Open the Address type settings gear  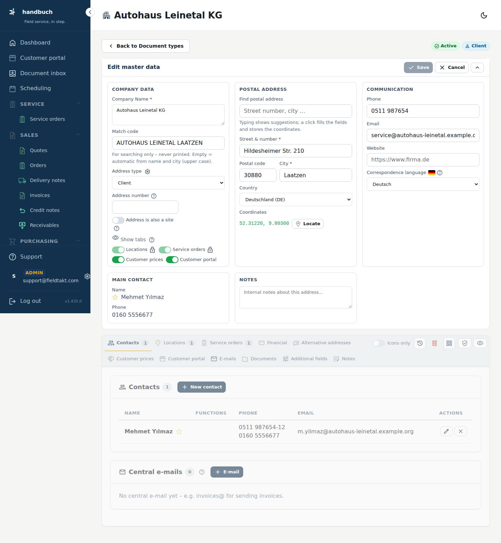(x=148, y=172)
